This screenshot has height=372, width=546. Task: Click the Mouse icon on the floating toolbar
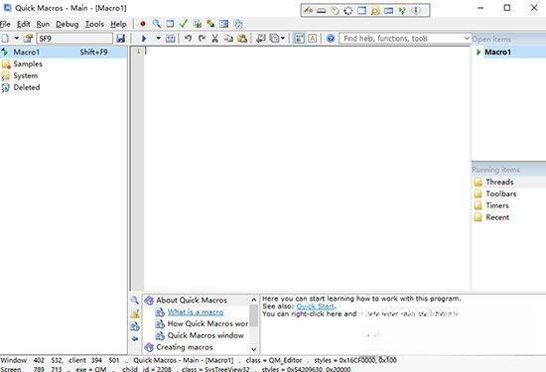point(335,11)
